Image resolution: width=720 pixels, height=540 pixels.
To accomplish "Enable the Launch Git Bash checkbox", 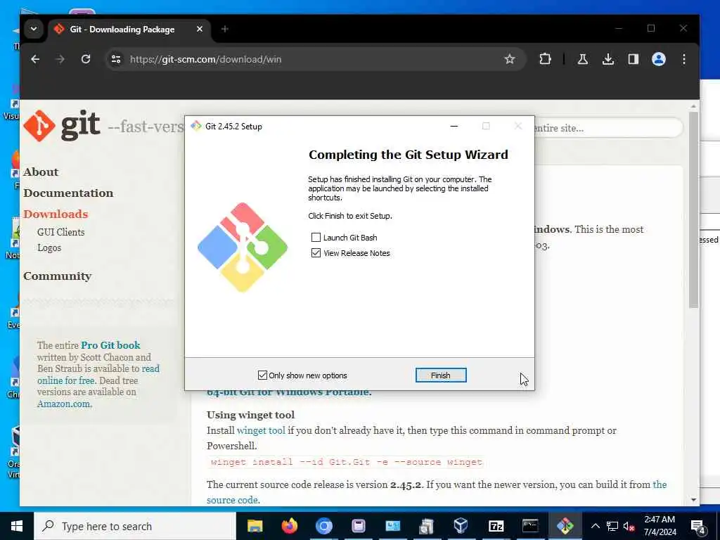I will point(316,238).
